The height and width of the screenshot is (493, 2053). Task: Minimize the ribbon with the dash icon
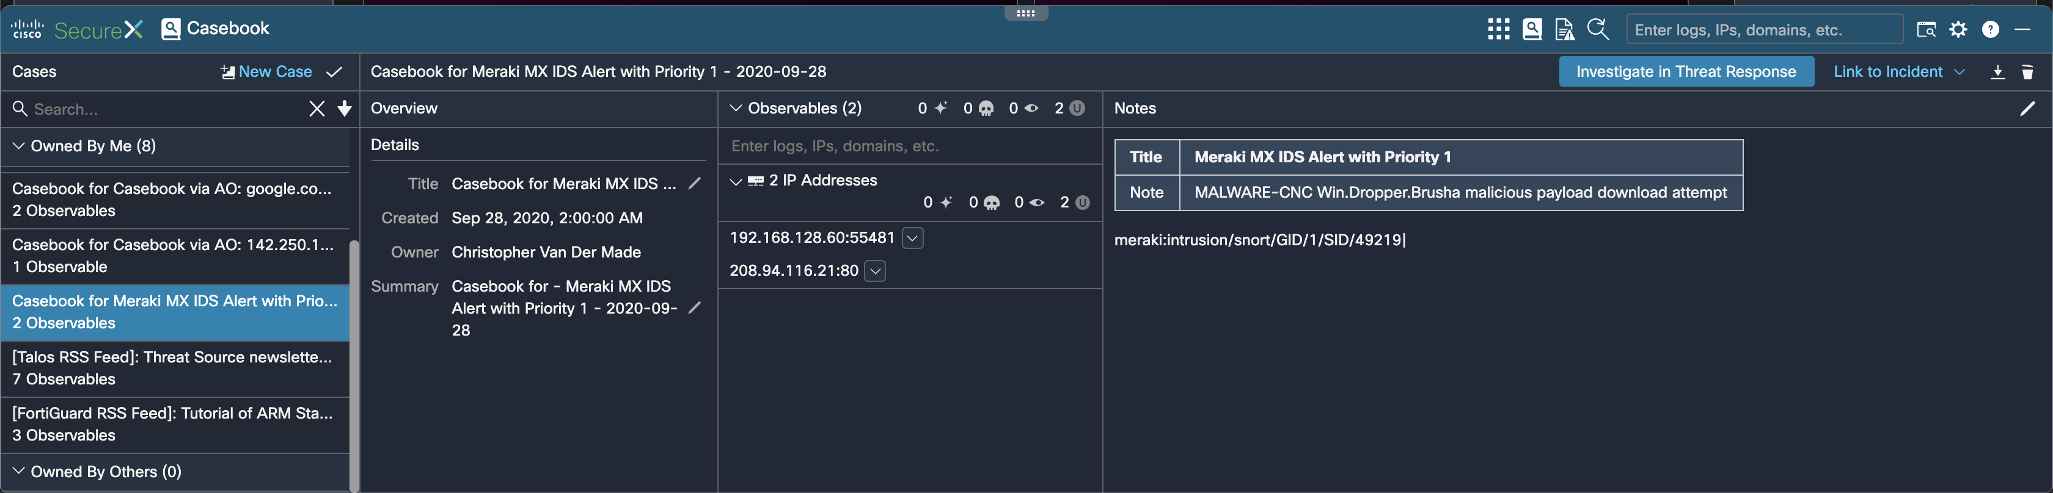coord(2022,29)
